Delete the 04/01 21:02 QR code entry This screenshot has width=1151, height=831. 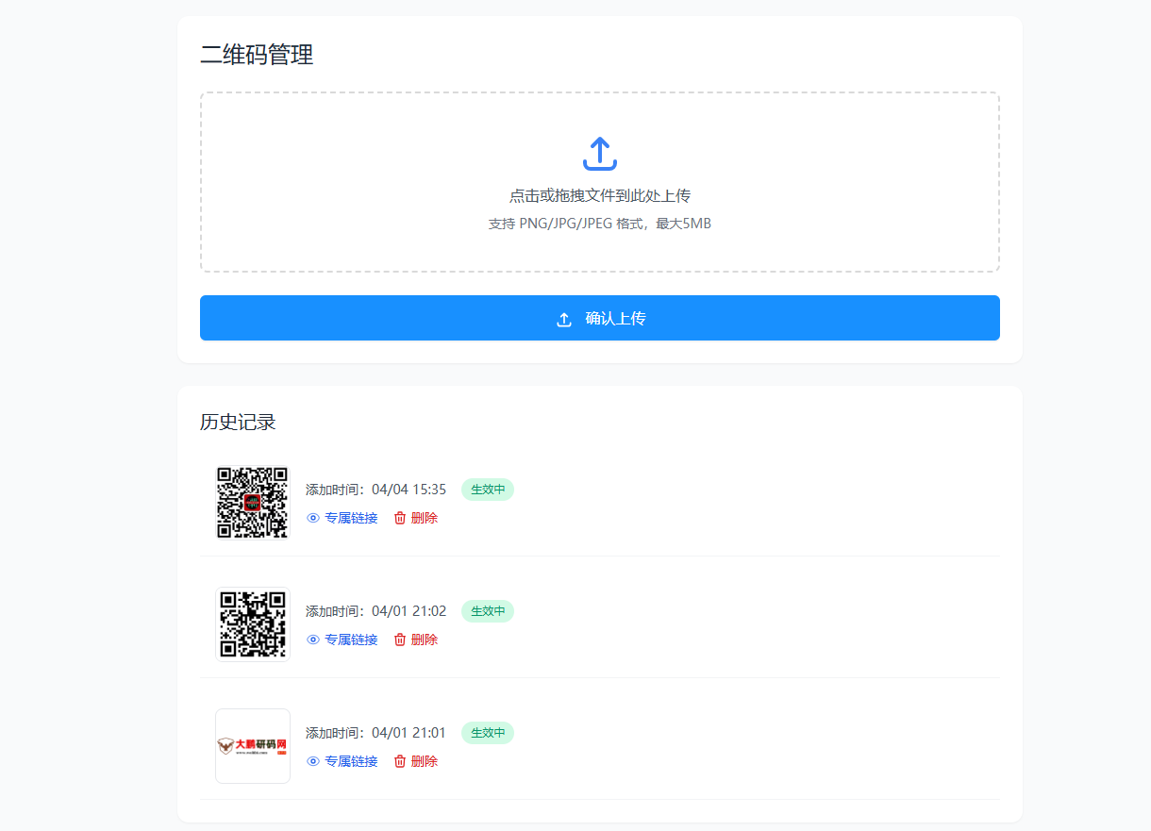tap(423, 640)
